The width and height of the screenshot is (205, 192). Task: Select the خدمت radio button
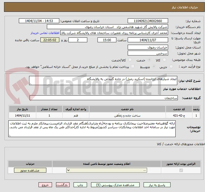149,60
